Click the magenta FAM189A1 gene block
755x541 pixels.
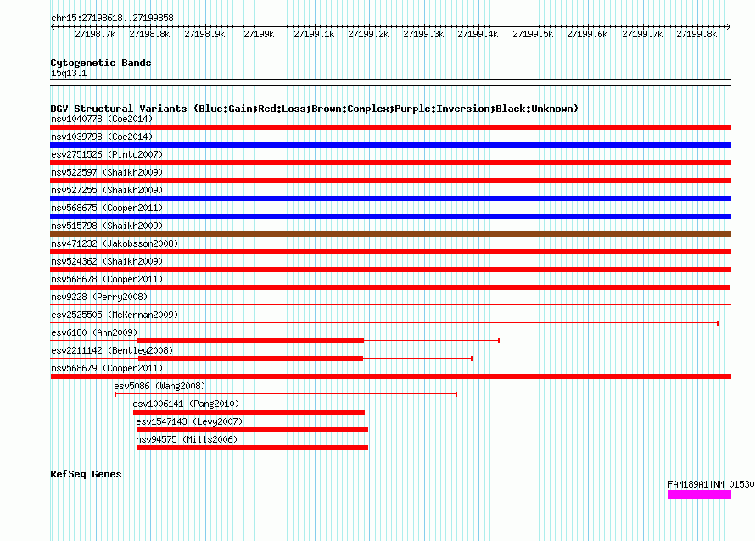point(700,494)
